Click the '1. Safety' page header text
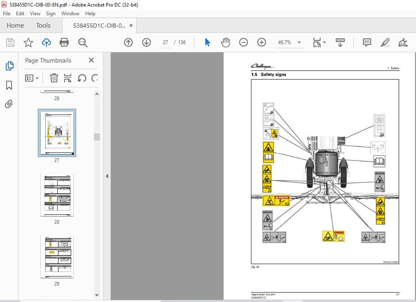This screenshot has width=416, height=302. click(x=393, y=68)
